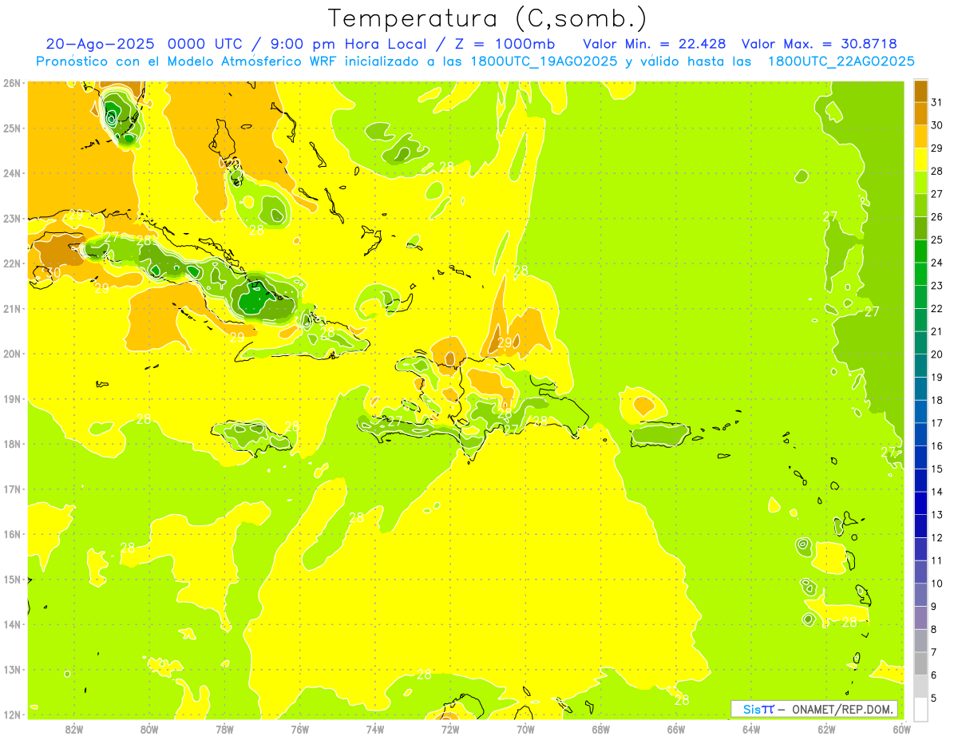958x740 pixels.
Task: Click the longitude label '78W'
Action: (224, 729)
